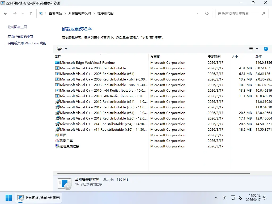The height and width of the screenshot is (204, 272).
Task: Sort by 版本 column header
Action: point(263,56)
